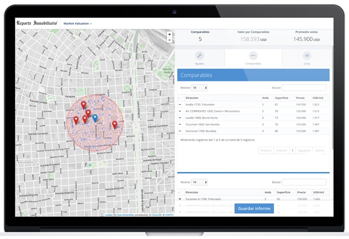
Task: Open the Market Valuation dropdown menu
Action: tap(77, 23)
